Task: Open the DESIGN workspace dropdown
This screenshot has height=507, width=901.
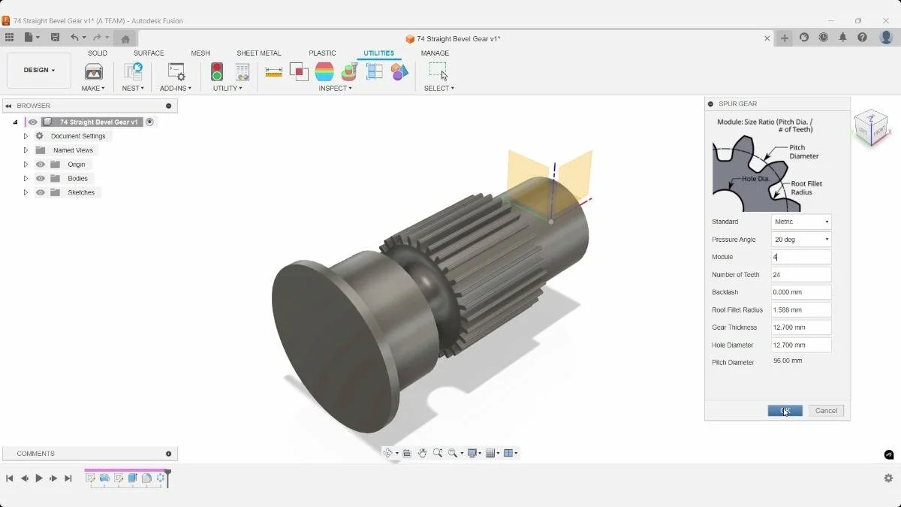Action: [x=39, y=71]
